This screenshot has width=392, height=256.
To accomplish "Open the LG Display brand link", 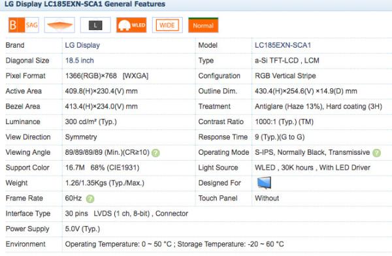I will pos(82,45).
